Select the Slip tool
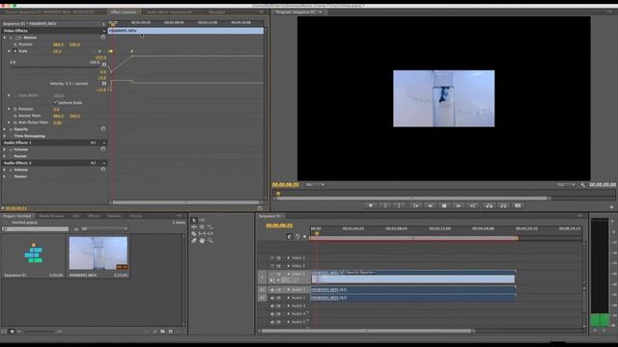Screen dimensions: 618x347 pyautogui.click(x=202, y=233)
